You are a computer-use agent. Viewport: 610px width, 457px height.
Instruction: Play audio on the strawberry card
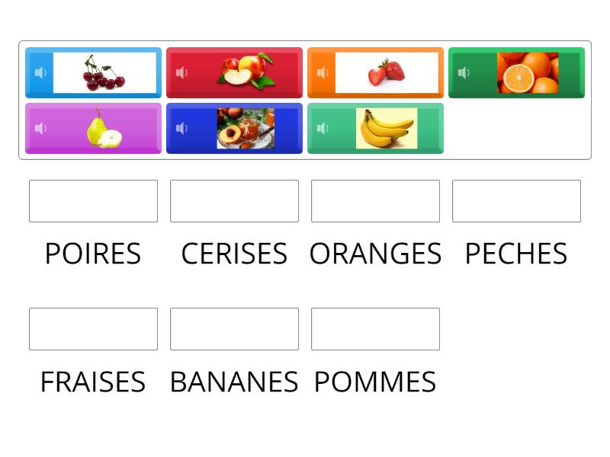(322, 72)
